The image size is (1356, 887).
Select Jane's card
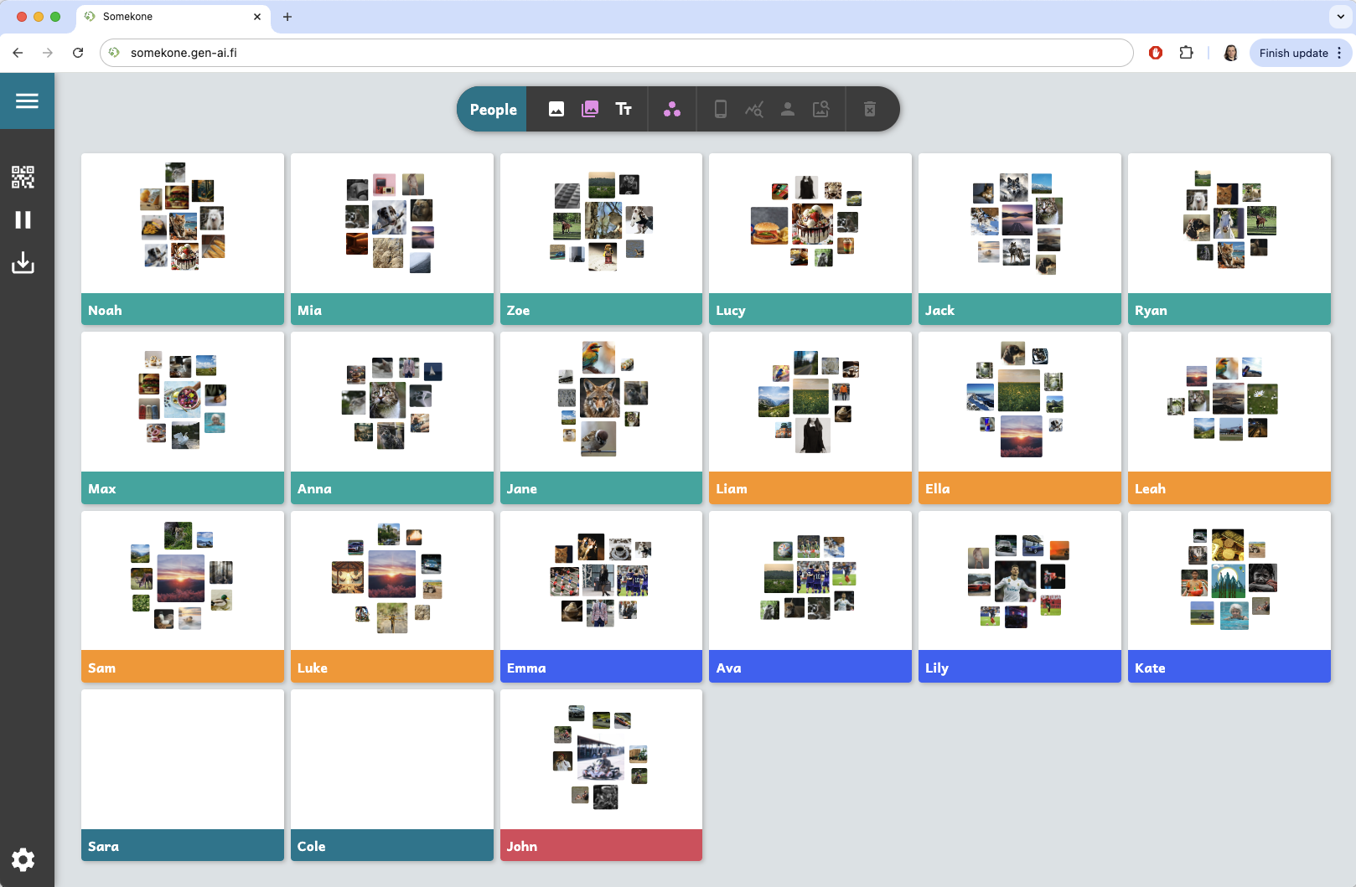pyautogui.click(x=601, y=418)
